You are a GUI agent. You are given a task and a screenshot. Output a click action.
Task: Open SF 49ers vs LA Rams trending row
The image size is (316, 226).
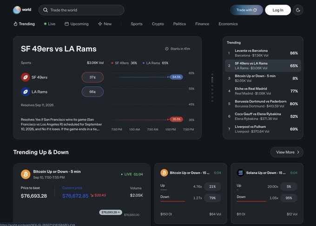pos(263,66)
